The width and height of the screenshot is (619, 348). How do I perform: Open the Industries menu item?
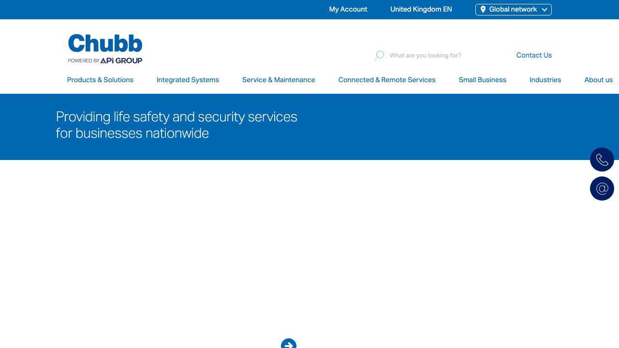pos(545,80)
